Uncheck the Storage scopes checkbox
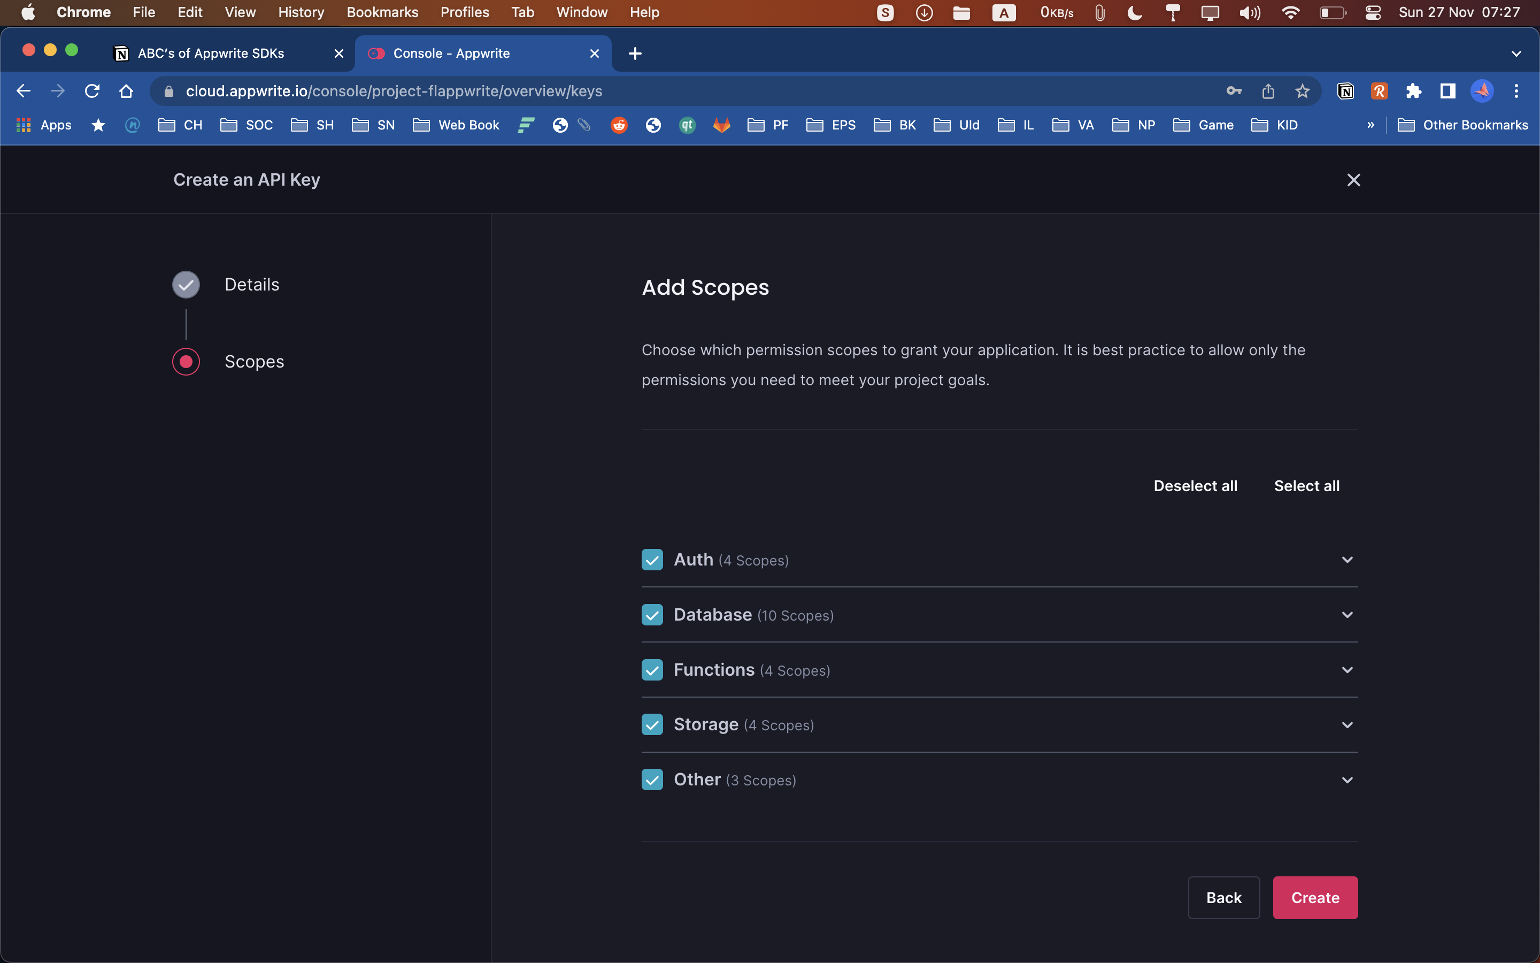1540x963 pixels. coord(652,725)
